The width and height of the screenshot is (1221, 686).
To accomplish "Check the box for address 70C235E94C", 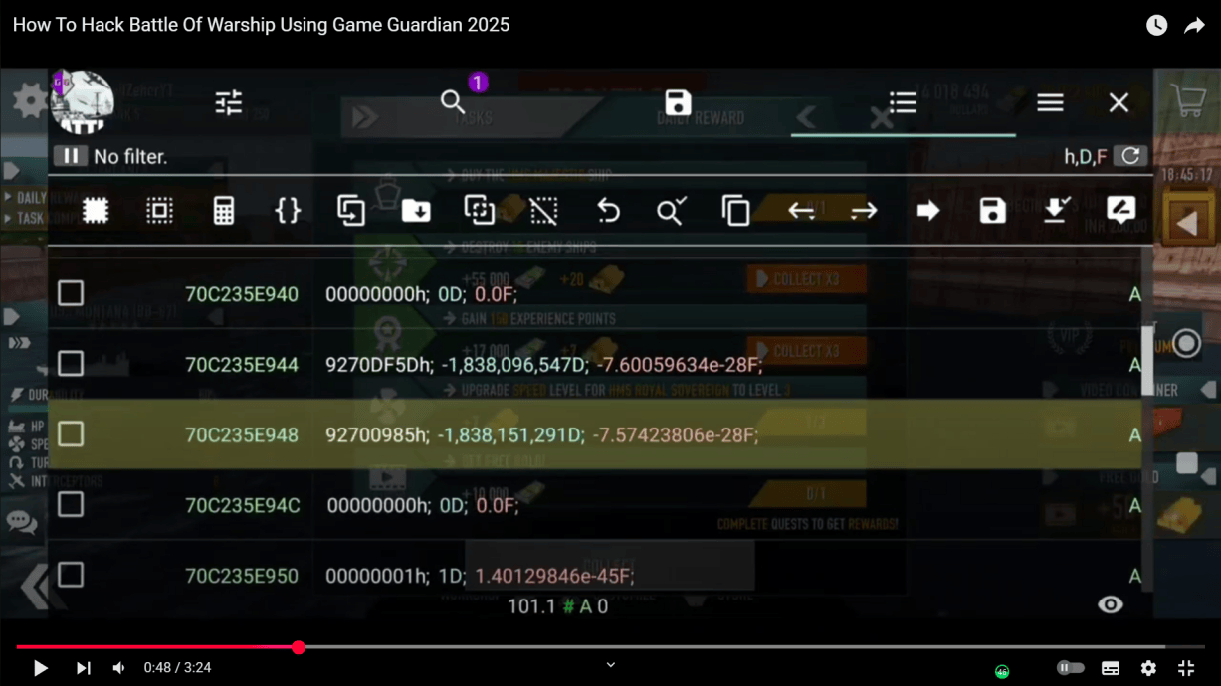I will [x=71, y=505].
